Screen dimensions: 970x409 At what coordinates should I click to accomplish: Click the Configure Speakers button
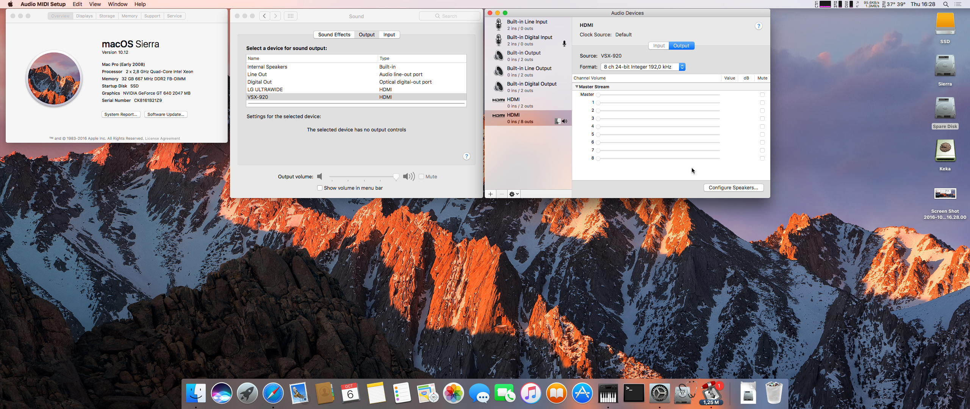[733, 187]
